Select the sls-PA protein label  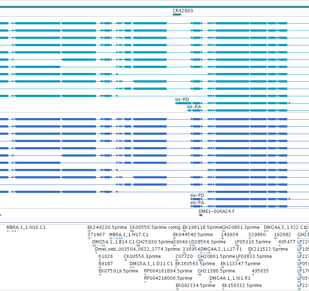[x=197, y=203]
